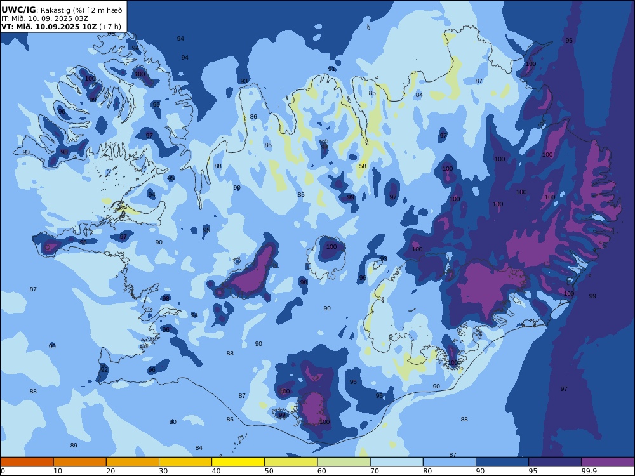Click the legend tick label '10'

[58, 471]
